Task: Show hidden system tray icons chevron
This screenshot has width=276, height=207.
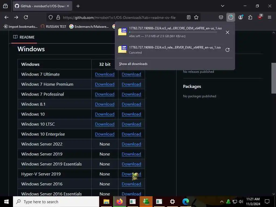Action: click(x=222, y=202)
